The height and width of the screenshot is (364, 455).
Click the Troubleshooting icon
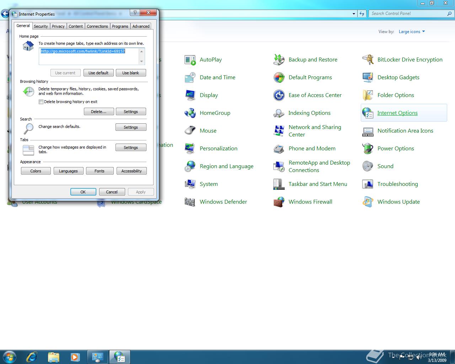pos(368,184)
